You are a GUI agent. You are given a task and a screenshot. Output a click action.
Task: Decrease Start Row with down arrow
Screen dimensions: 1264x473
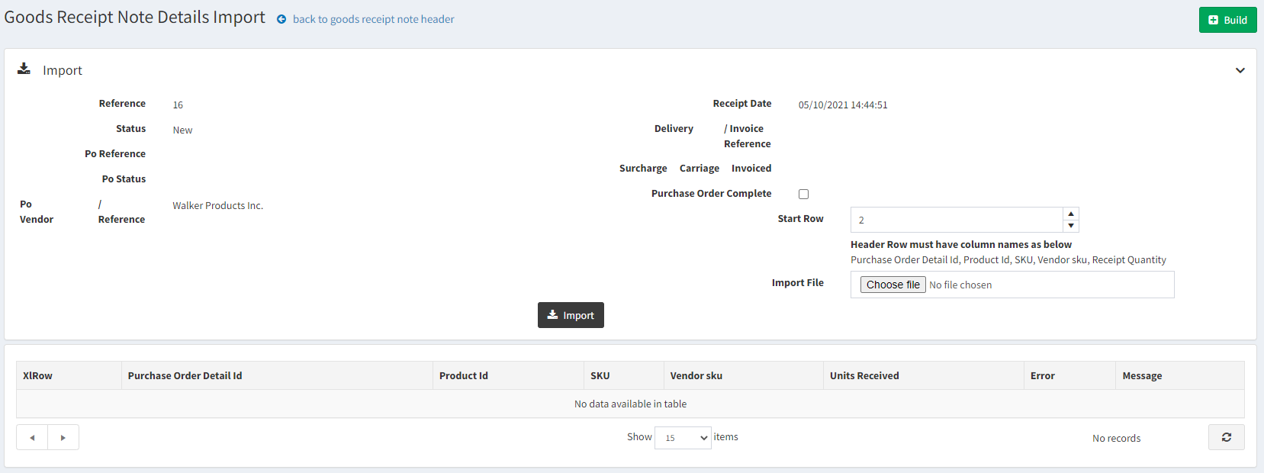point(1071,226)
